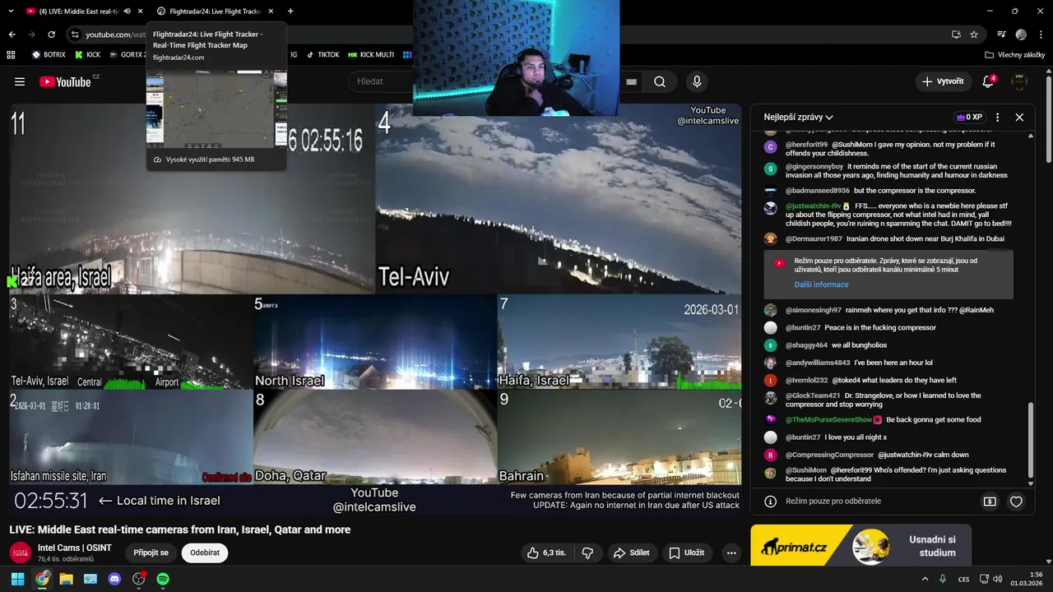Screen dimensions: 1053x592
Task: Expand the tab search chevron
Action: (11, 12)
